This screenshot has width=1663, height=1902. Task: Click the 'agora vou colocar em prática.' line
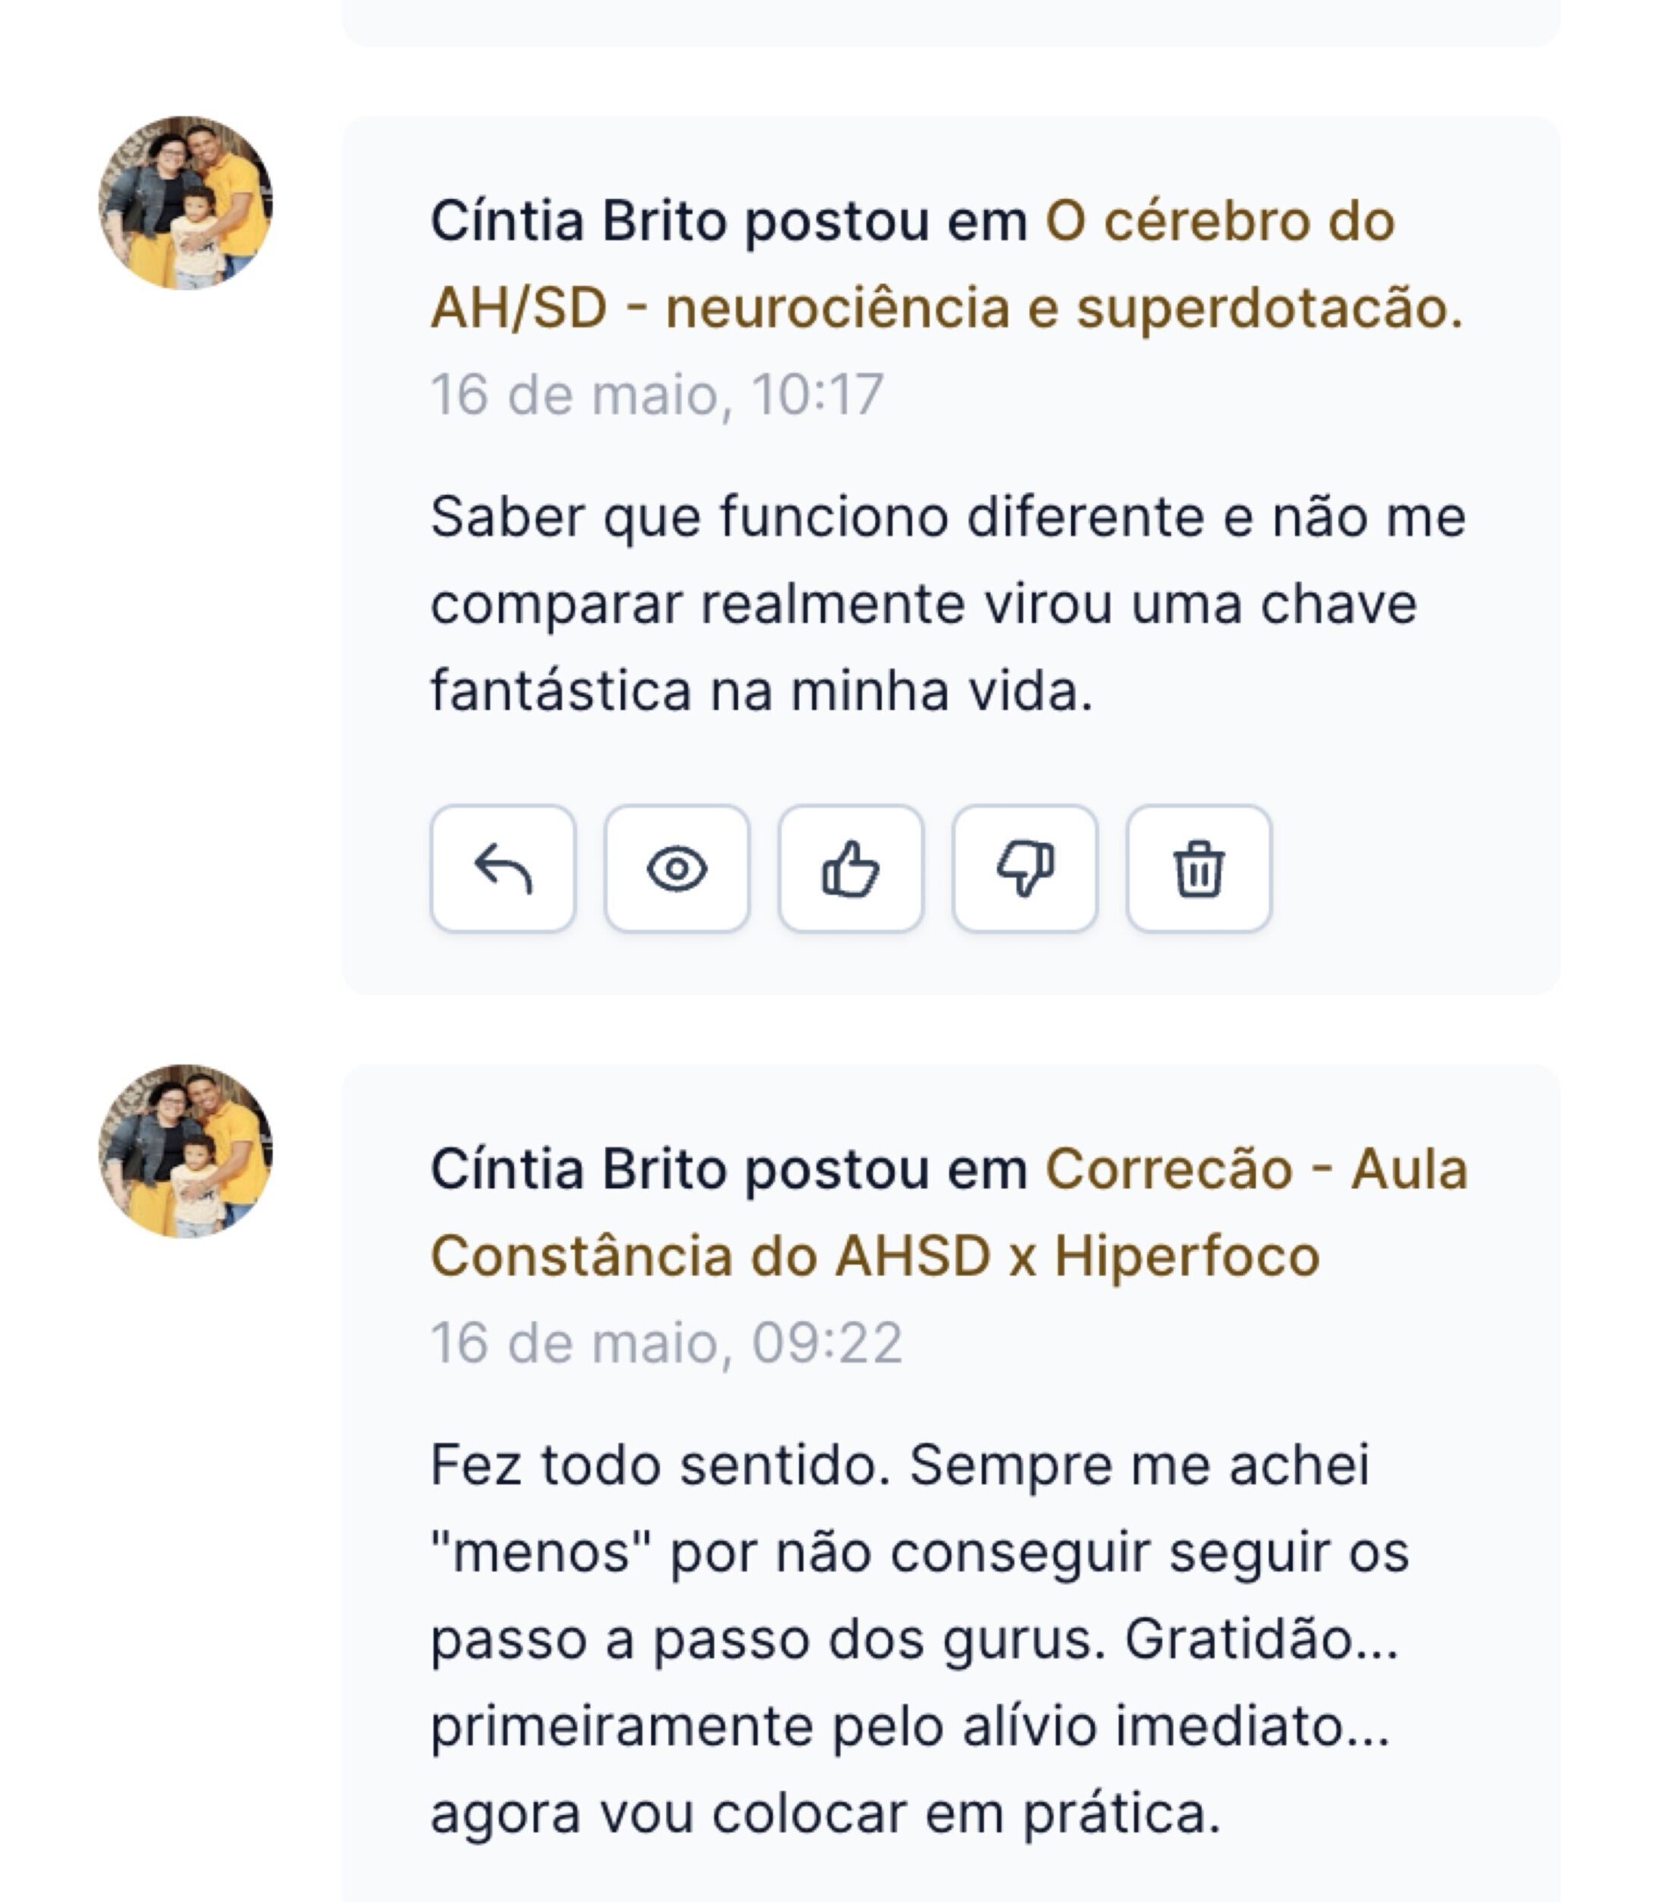824,1814
